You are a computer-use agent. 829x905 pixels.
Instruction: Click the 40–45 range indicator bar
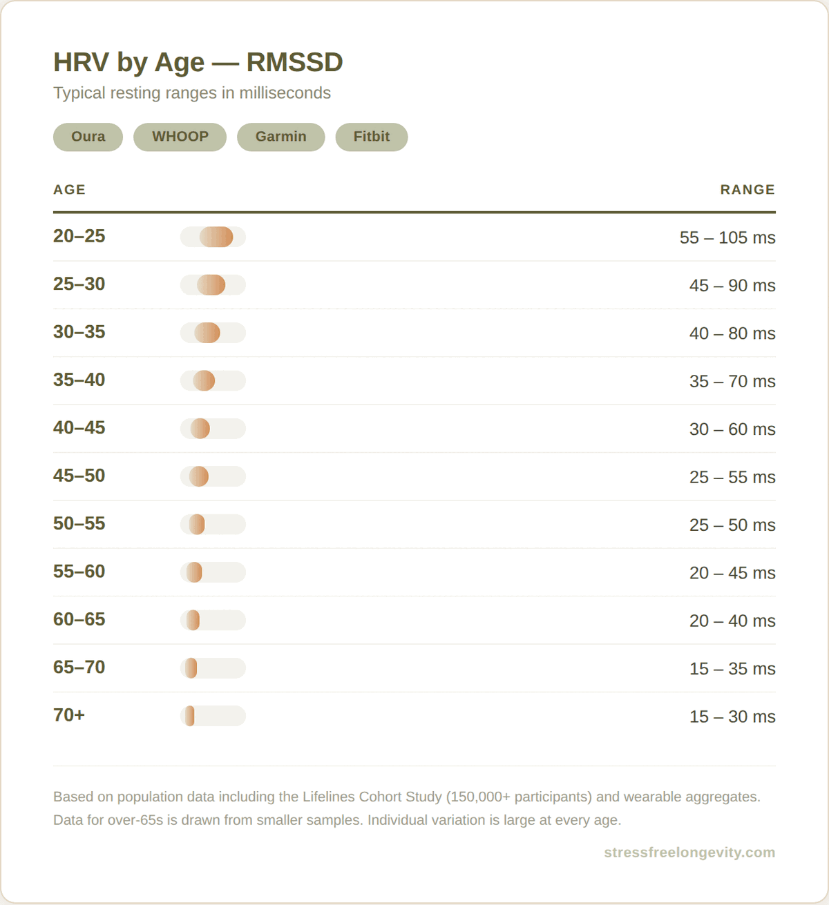(211, 428)
